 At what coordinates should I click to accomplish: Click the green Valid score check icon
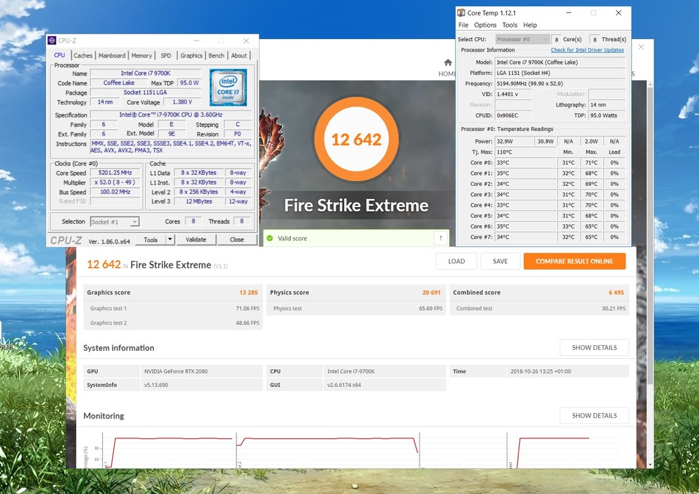tap(270, 238)
